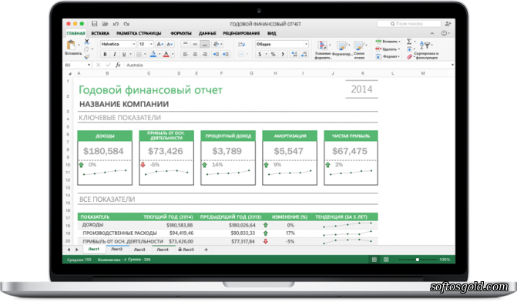Toggle Italic formatting

point(114,54)
